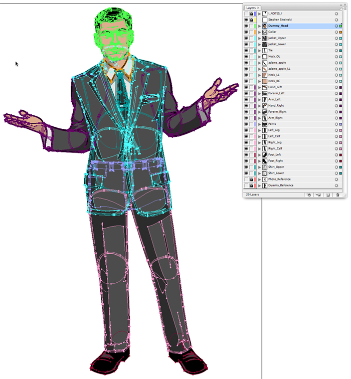Viewport: 351px width, 379px height.
Task: Expand the Shirt_Upper layer
Action: pos(260,167)
